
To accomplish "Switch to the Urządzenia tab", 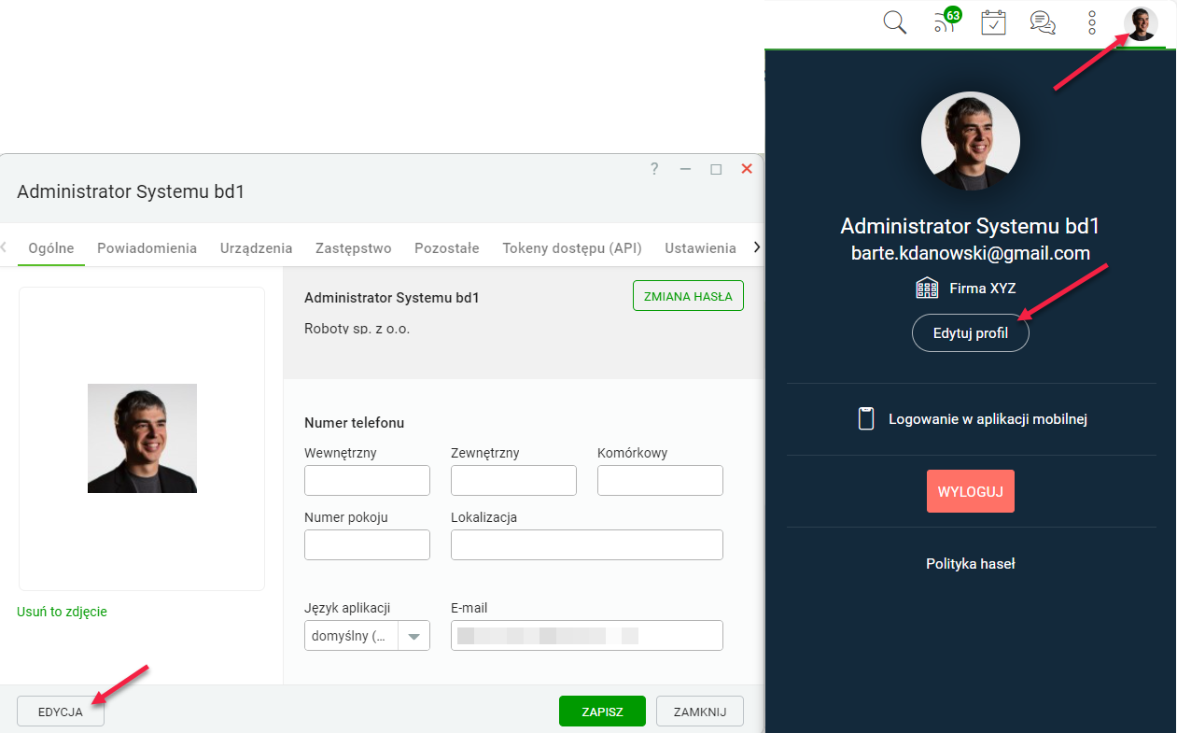I will tap(257, 247).
